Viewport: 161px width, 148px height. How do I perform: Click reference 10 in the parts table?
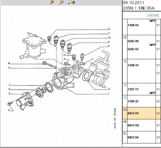pyautogui.click(x=125, y=62)
